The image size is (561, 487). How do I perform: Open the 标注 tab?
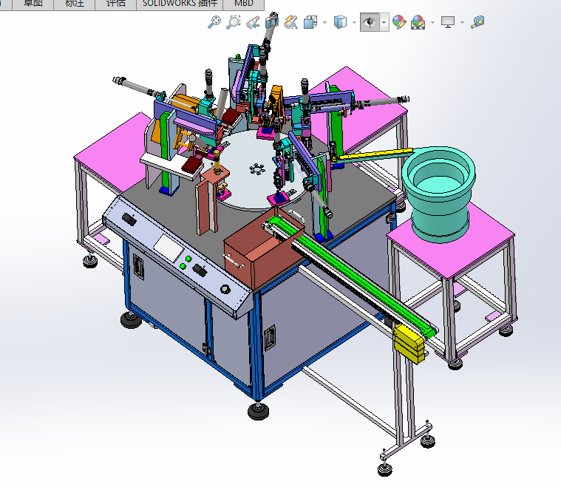(75, 4)
